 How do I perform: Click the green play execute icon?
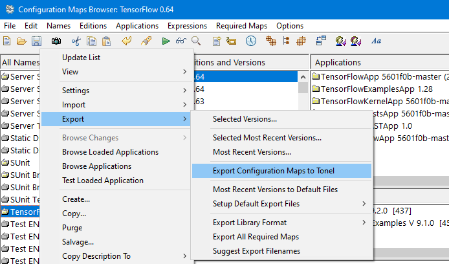166,41
